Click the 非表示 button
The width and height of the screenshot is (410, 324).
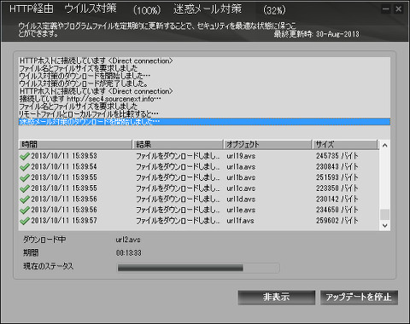click(277, 298)
